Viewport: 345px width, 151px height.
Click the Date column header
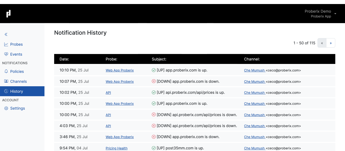[x=64, y=59]
